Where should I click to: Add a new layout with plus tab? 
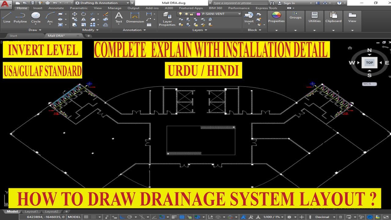tap(66, 211)
